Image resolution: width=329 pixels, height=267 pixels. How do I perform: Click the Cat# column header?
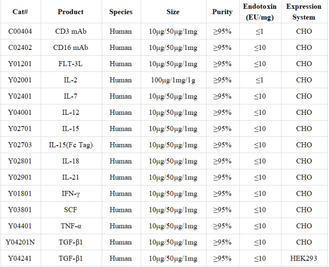20,12
